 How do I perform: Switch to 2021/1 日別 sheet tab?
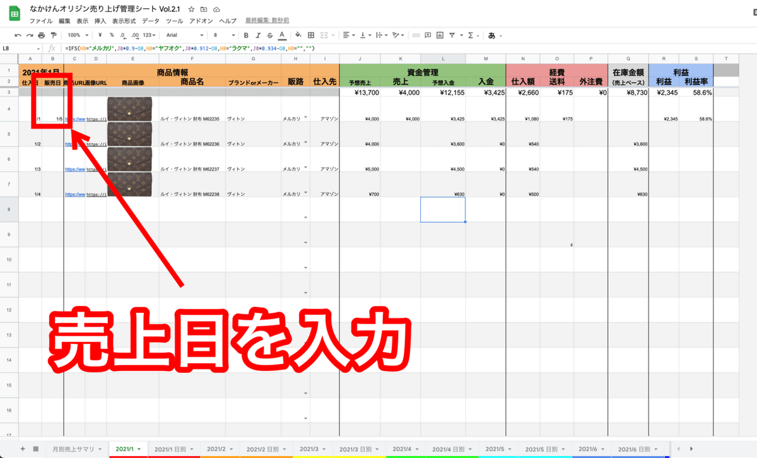coord(173,449)
